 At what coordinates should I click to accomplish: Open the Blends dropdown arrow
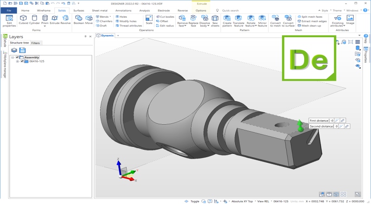(110, 16)
